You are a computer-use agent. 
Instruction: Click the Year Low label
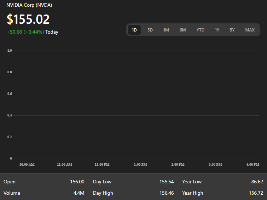coord(192,182)
